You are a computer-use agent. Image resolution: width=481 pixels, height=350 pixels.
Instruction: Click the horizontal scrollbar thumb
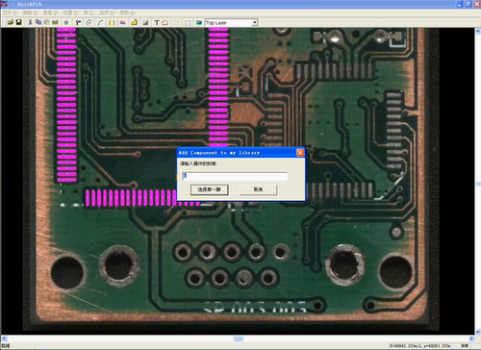[239, 338]
